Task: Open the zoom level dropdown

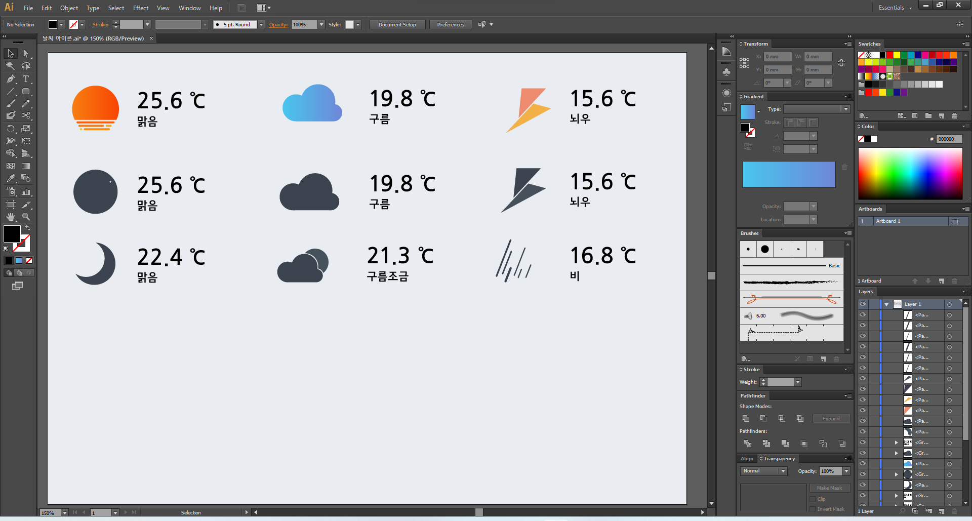Action: [x=65, y=513]
